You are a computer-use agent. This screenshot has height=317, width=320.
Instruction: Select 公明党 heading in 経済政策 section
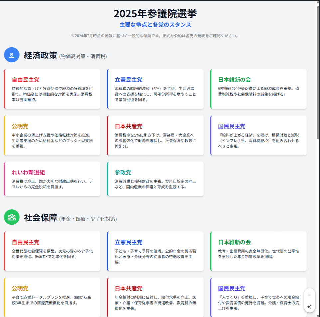(x=20, y=126)
